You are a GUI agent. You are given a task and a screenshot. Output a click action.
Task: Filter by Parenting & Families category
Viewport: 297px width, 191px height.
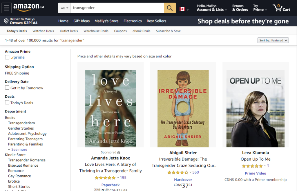coord(26,144)
